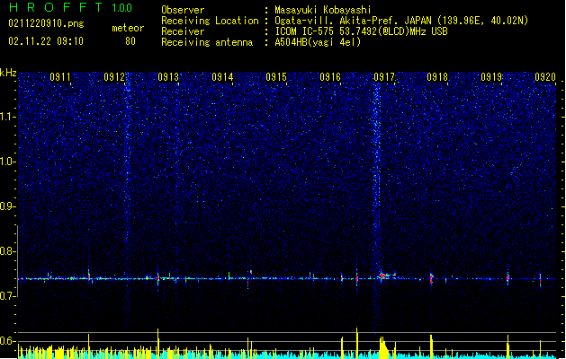The image size is (566, 359).
Task: Click the ICOM IC-575 receiver description
Action: pos(361,31)
